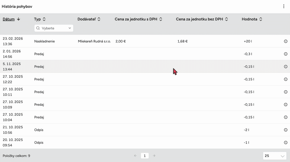Click info icon for Naskladnenie row
The height and width of the screenshot is (162, 290).
click(x=286, y=41)
